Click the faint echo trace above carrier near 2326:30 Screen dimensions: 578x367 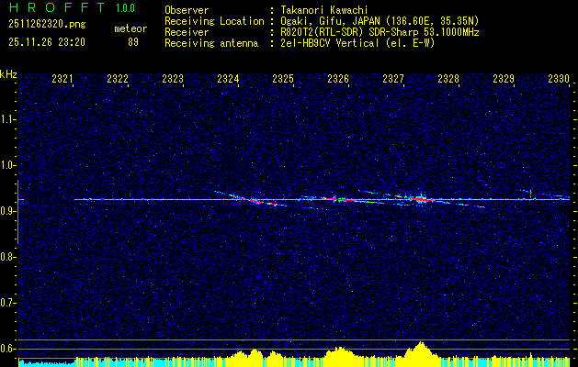click(x=368, y=192)
